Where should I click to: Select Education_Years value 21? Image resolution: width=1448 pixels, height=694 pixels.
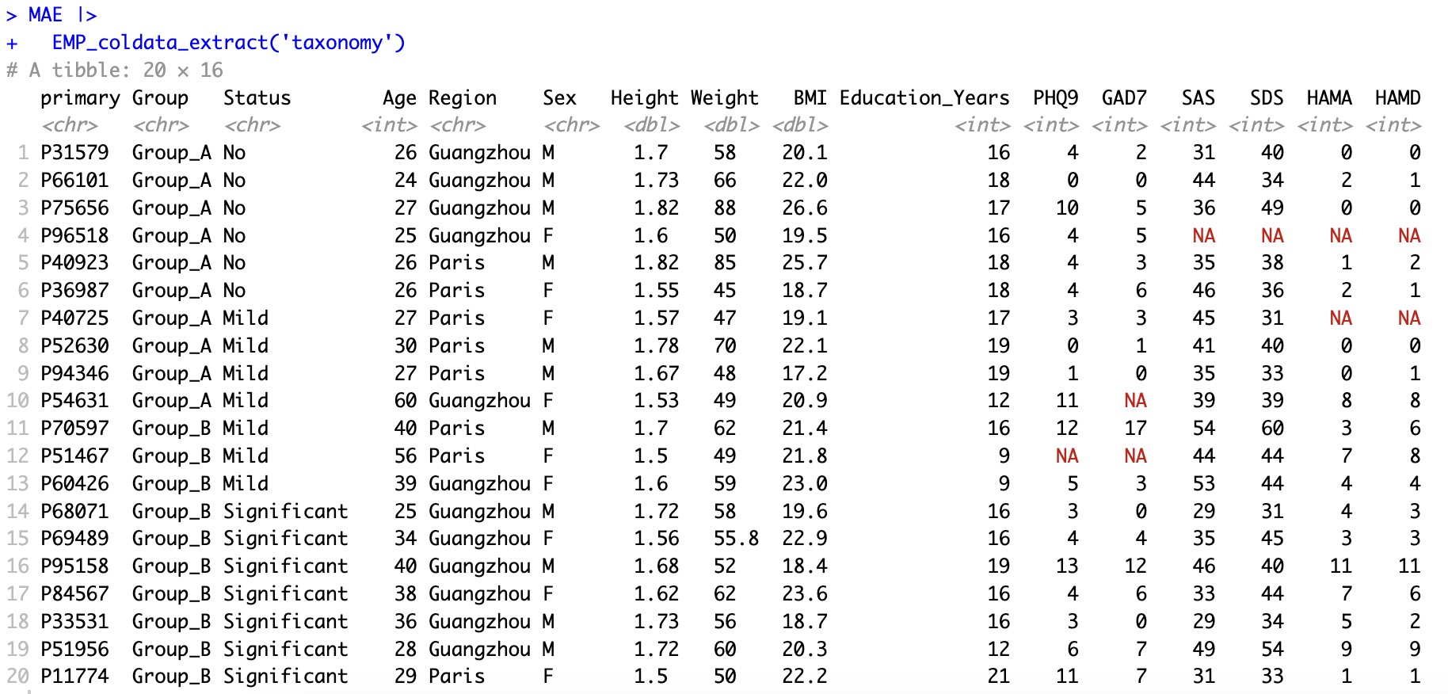[x=998, y=677]
